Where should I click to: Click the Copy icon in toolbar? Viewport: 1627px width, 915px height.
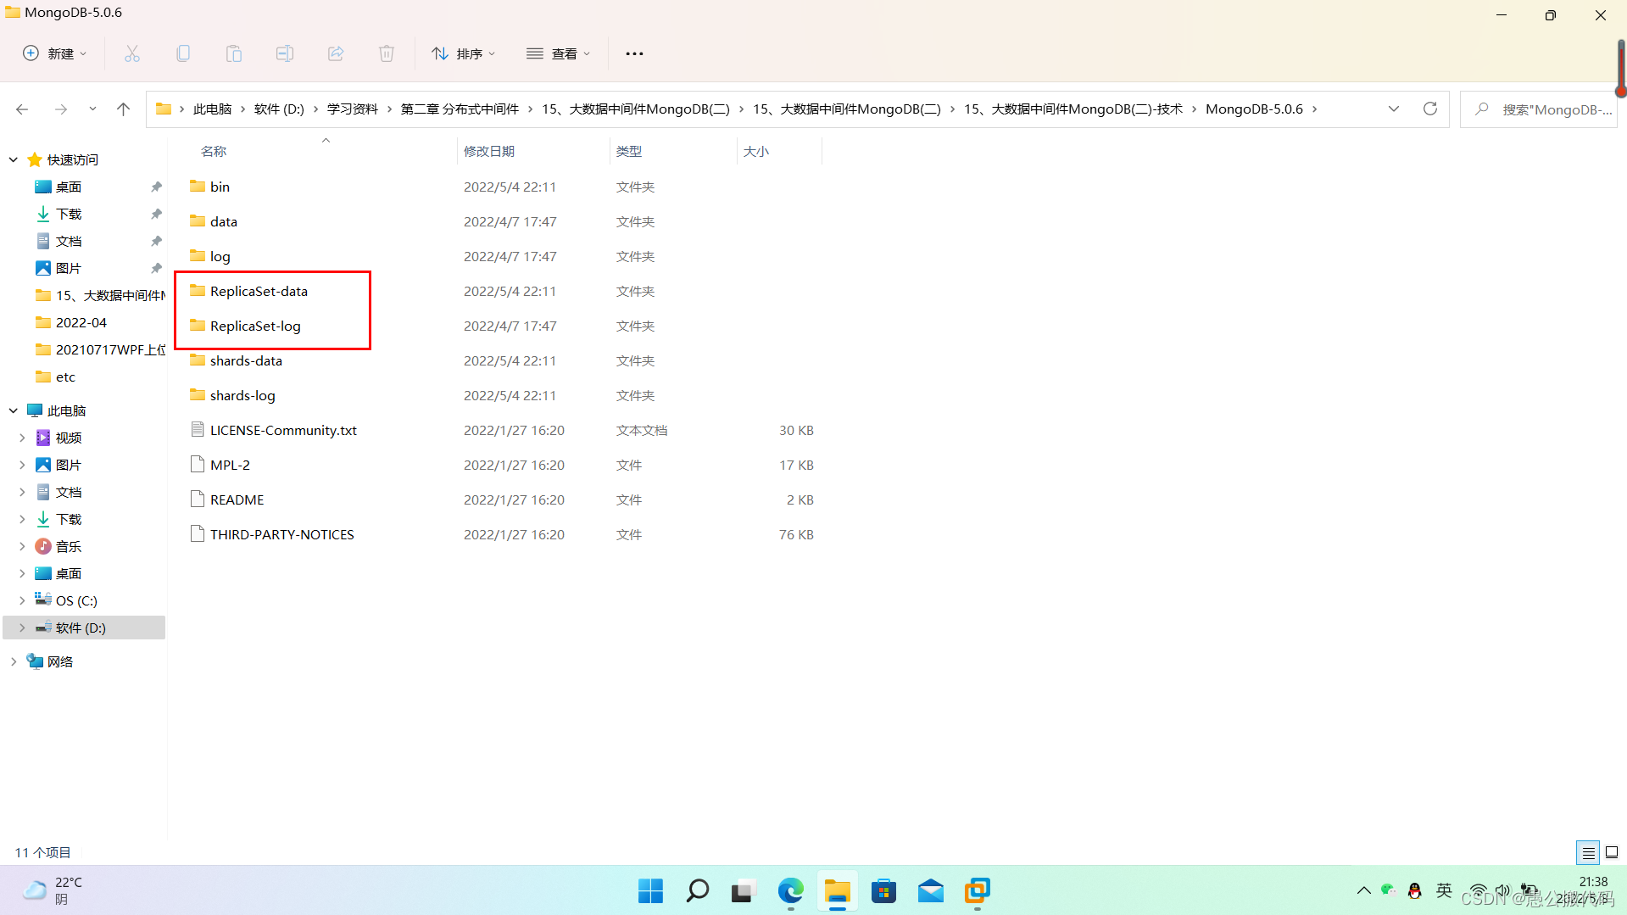[183, 53]
